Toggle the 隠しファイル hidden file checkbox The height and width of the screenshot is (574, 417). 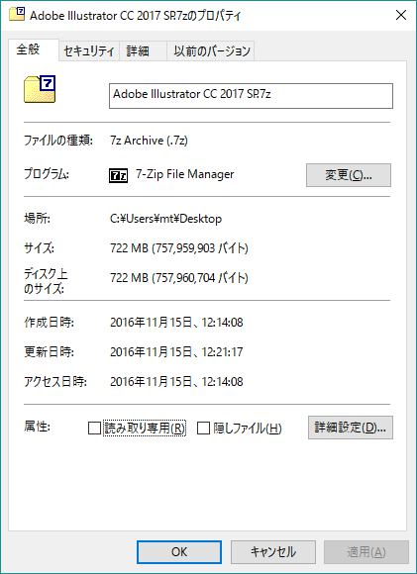[203, 428]
